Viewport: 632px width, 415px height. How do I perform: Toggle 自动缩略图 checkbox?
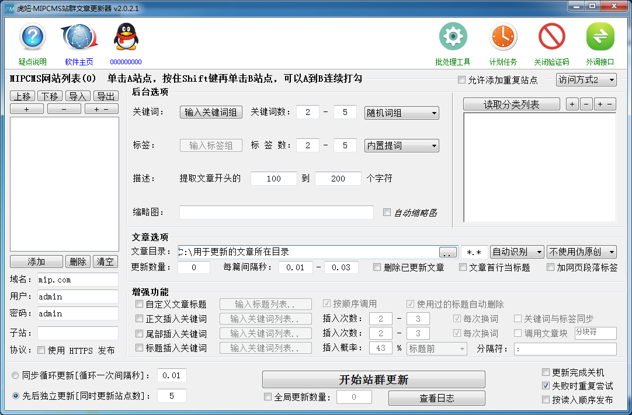click(x=387, y=212)
